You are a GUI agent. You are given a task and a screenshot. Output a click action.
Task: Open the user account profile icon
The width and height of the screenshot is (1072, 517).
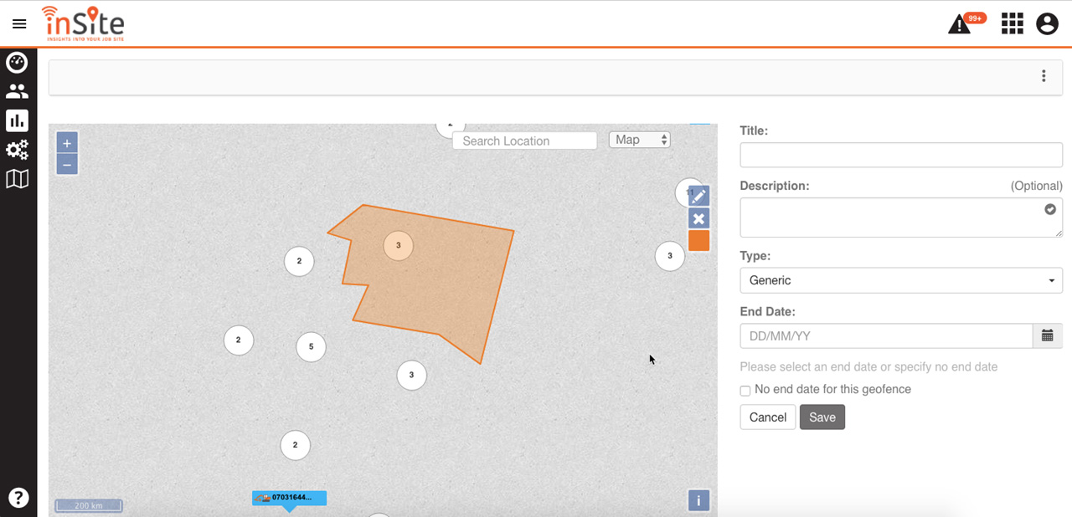pos(1047,24)
